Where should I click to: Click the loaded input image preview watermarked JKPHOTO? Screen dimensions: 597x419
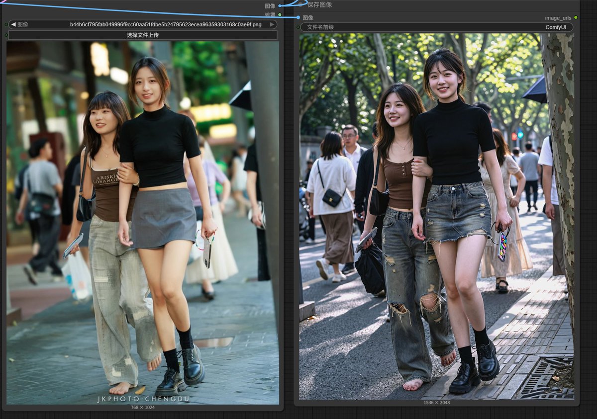(x=143, y=223)
